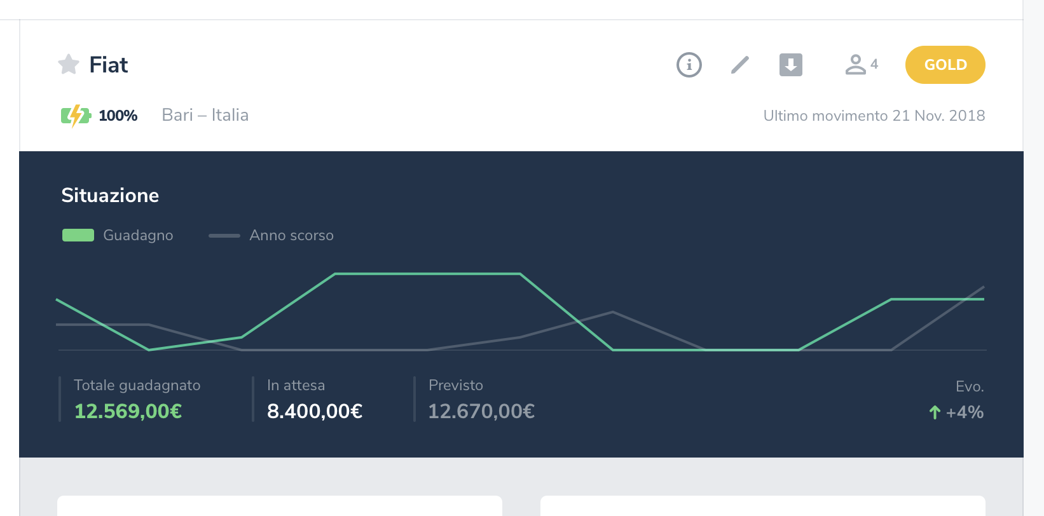Click the +4% evolution value
Viewport: 1044px width, 516px height.
click(965, 412)
